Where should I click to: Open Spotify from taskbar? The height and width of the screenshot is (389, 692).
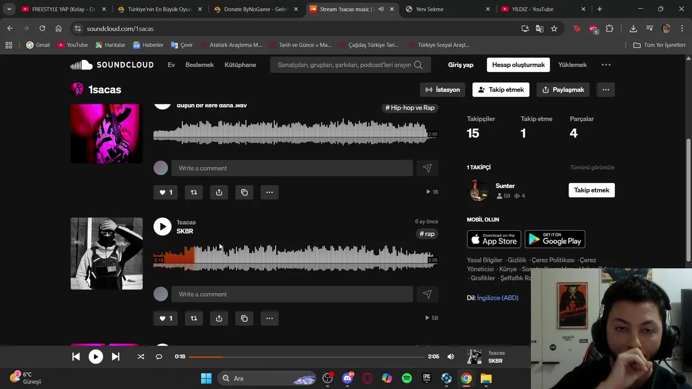tap(407, 378)
